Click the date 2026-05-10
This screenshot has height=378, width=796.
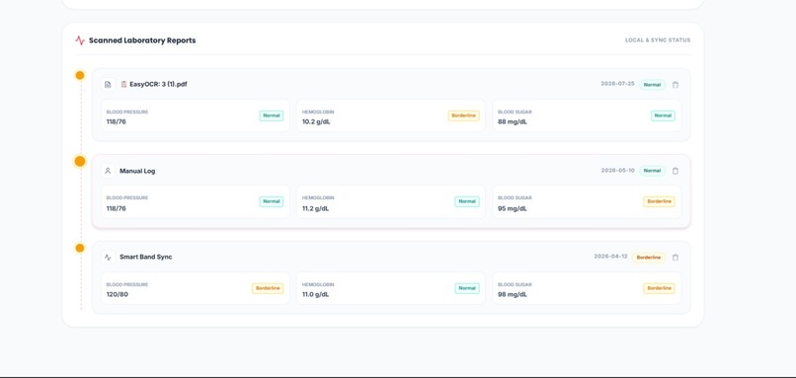(618, 171)
